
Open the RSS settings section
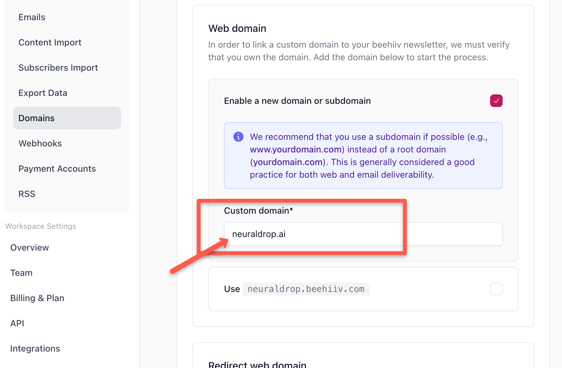pyautogui.click(x=26, y=193)
